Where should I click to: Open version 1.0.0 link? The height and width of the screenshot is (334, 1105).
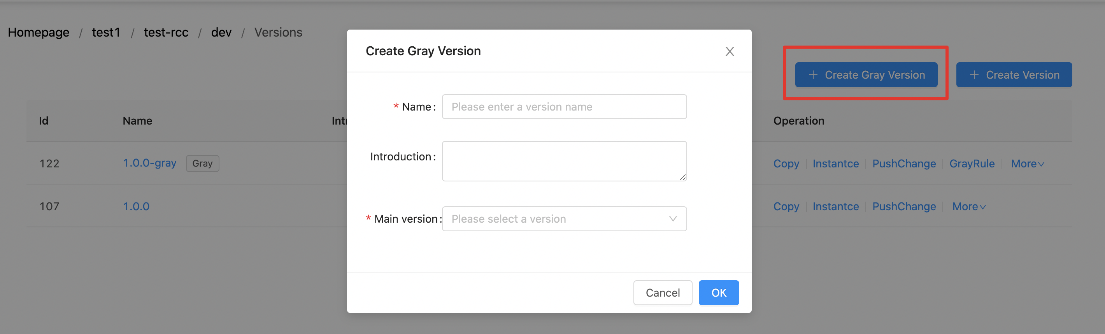pyautogui.click(x=137, y=206)
